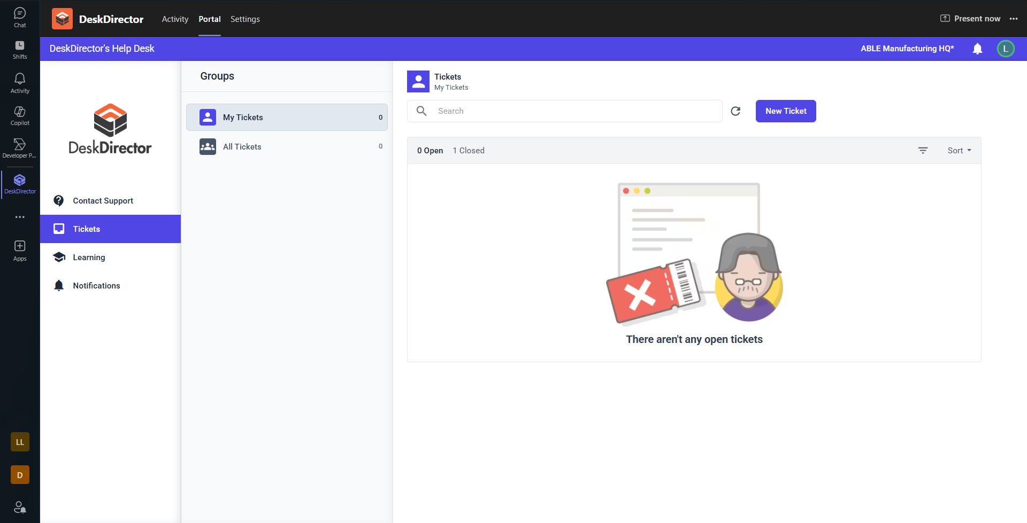
Task: Switch to the LL organization avatar
Action: (x=20, y=442)
